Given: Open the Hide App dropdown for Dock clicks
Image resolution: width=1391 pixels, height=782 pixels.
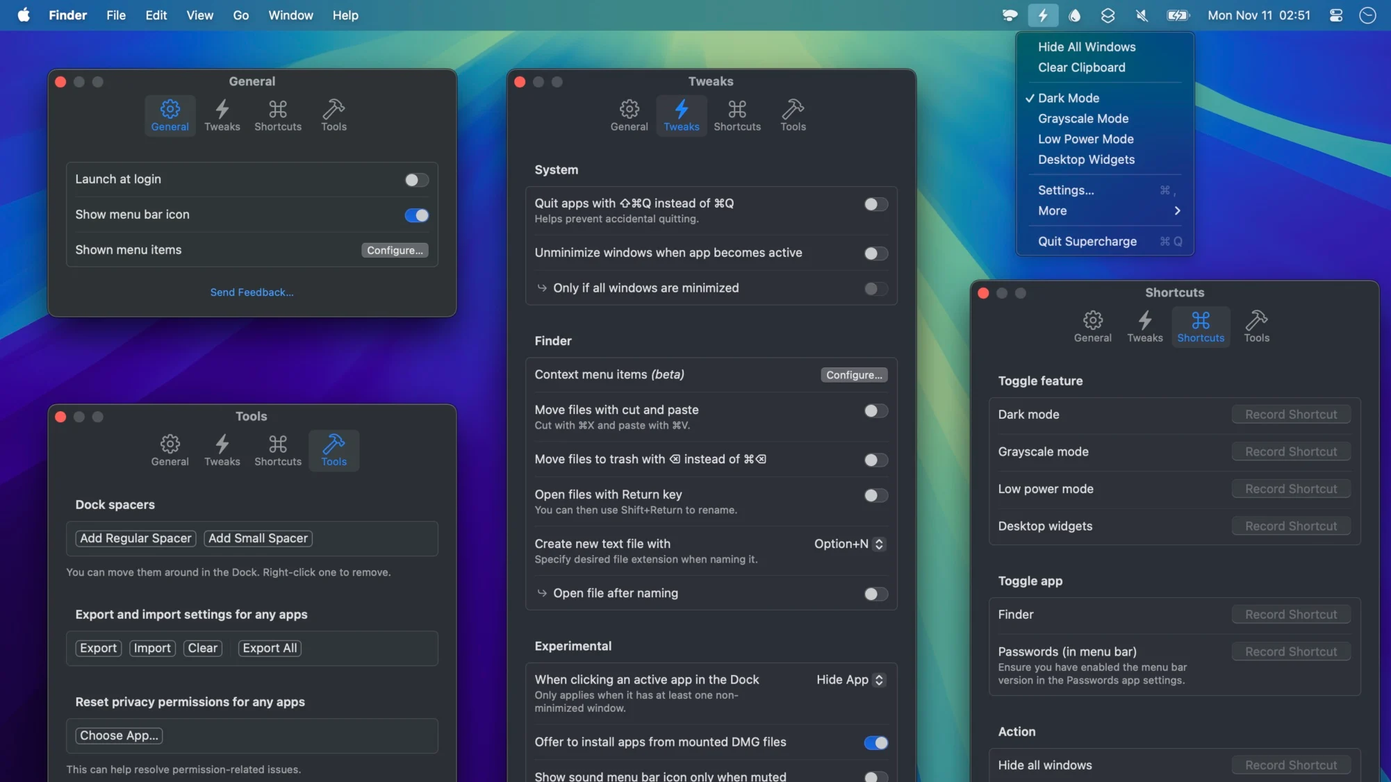Looking at the screenshot, I should [x=879, y=680].
